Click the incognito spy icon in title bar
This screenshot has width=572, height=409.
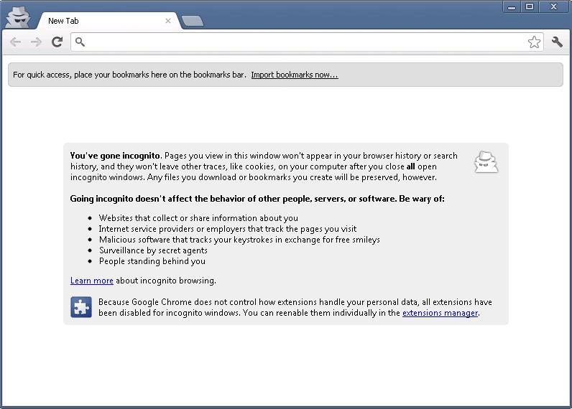pos(17,17)
